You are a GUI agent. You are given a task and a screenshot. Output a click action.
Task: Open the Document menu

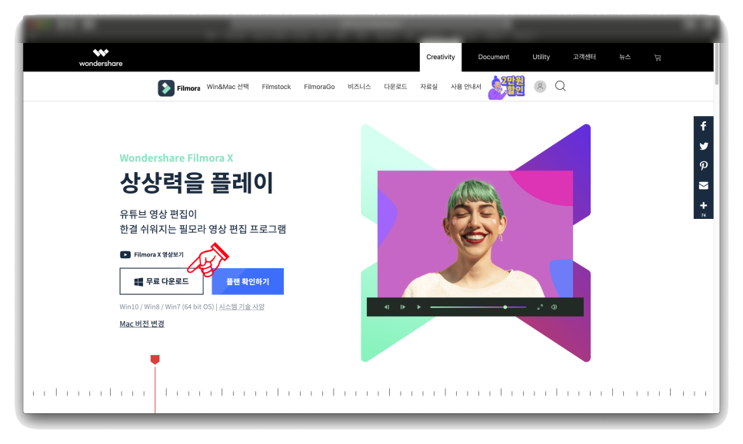(x=493, y=58)
